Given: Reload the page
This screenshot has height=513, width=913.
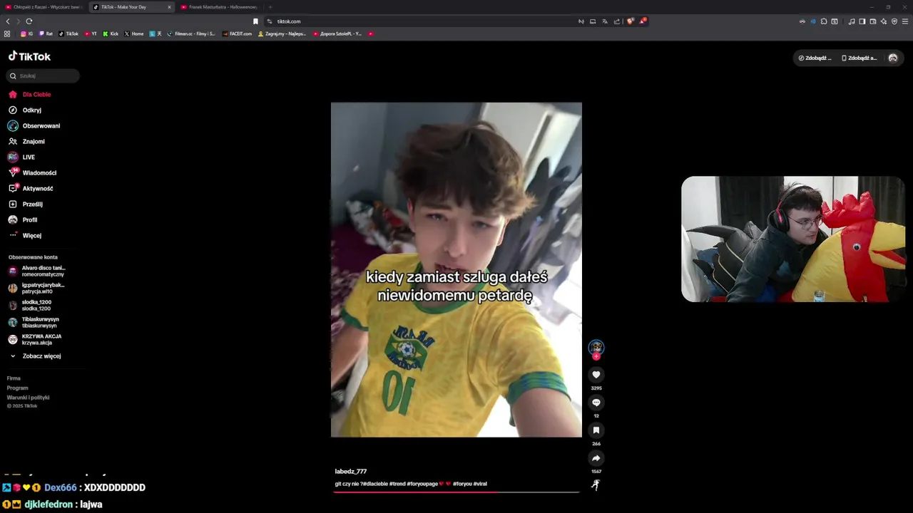Looking at the screenshot, I should (29, 21).
